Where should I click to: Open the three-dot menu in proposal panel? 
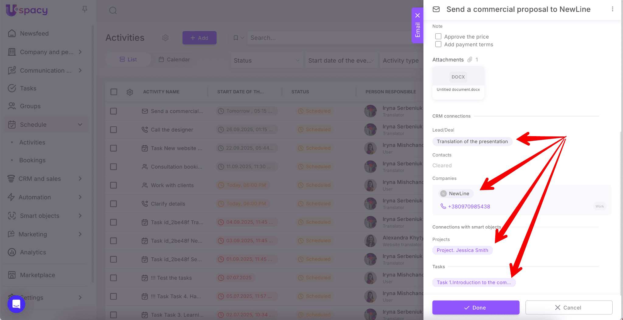(x=612, y=9)
